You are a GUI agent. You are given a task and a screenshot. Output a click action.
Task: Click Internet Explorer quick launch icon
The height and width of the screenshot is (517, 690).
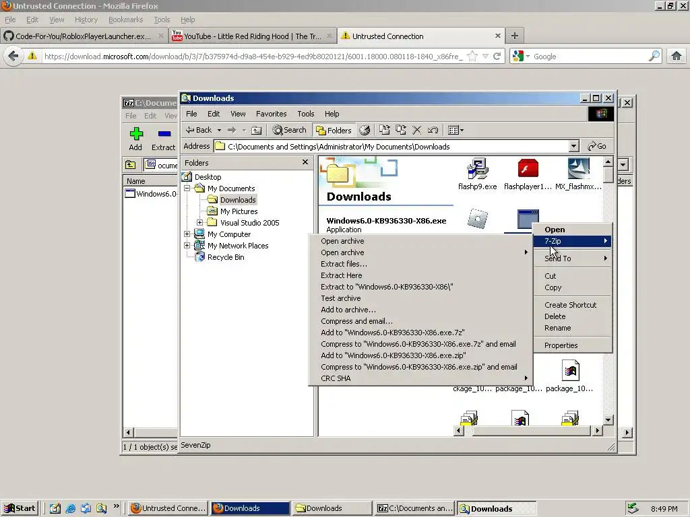70,508
